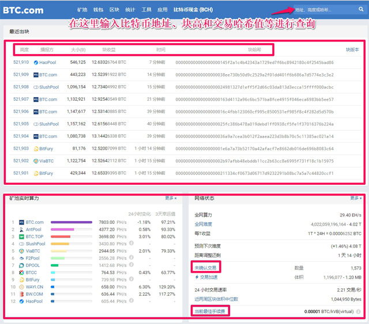
Task: Open the 钱包 menu
Action: 98,10
